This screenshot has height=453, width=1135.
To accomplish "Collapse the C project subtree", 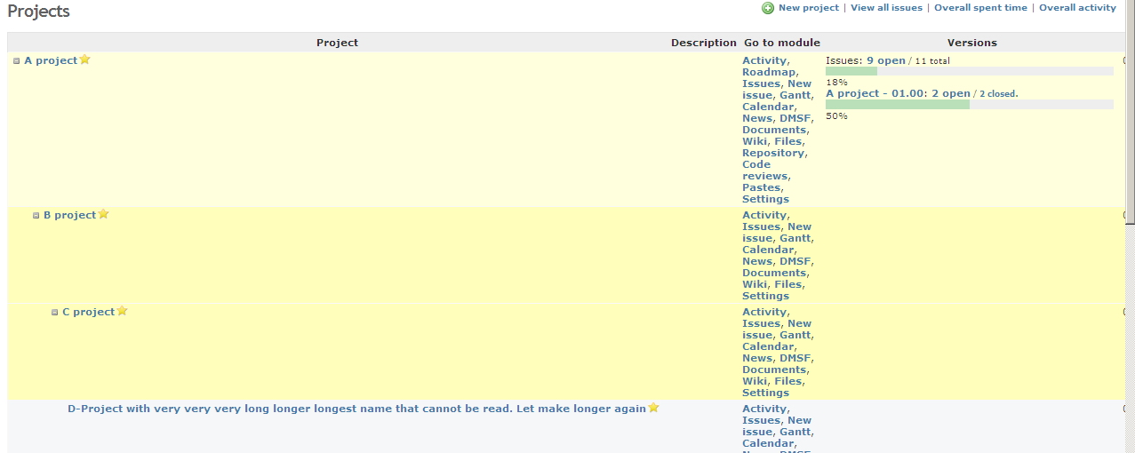I will [55, 313].
